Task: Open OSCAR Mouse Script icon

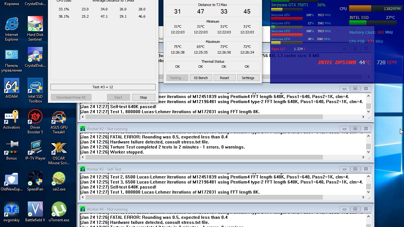Action: click(x=59, y=153)
